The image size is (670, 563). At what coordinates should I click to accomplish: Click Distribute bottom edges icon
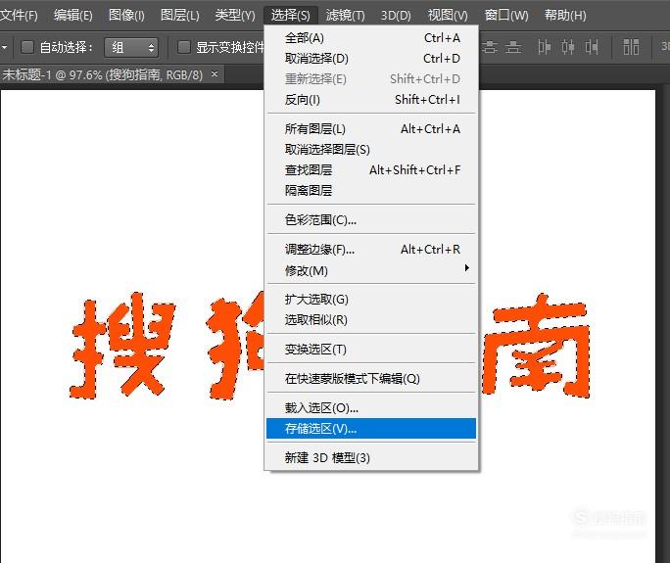point(513,47)
